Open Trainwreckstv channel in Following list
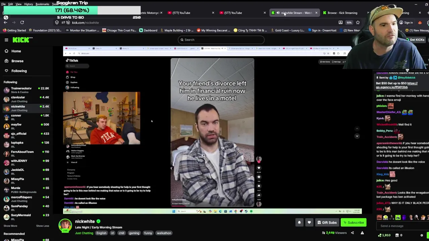The height and width of the screenshot is (241, 429). (x=26, y=90)
